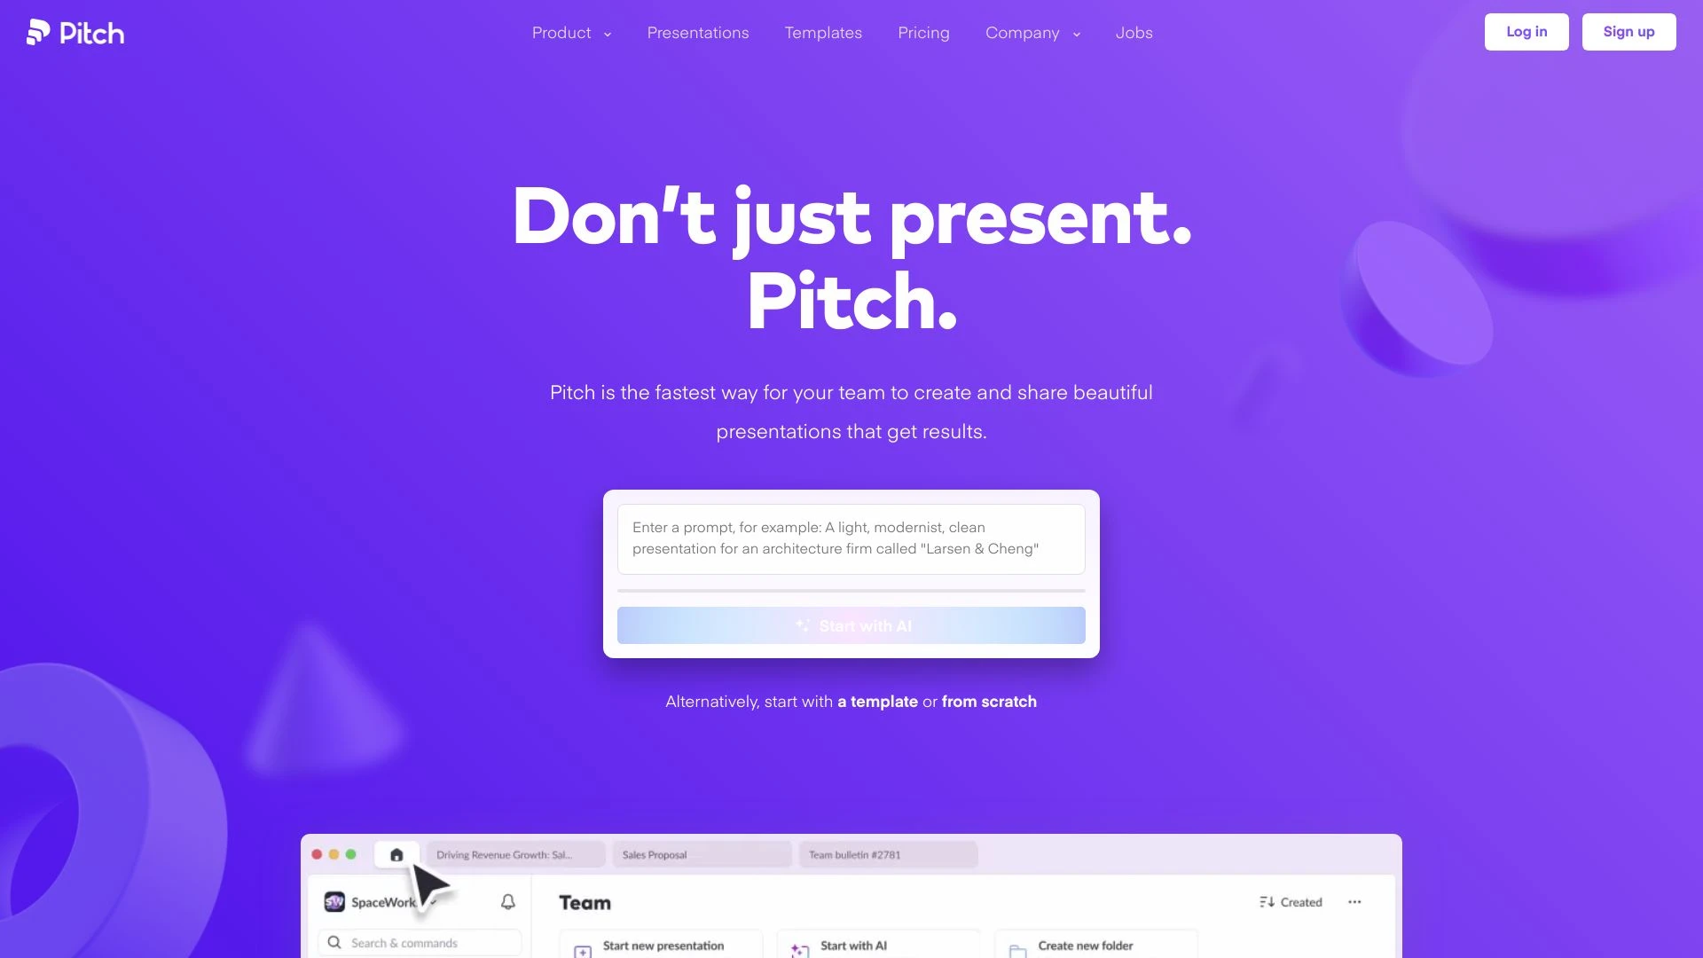
Task: Click the a template hyperlink
Action: coord(877,701)
